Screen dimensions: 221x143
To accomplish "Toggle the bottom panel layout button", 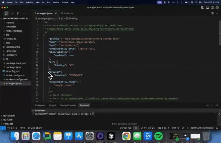I will tap(208, 7).
